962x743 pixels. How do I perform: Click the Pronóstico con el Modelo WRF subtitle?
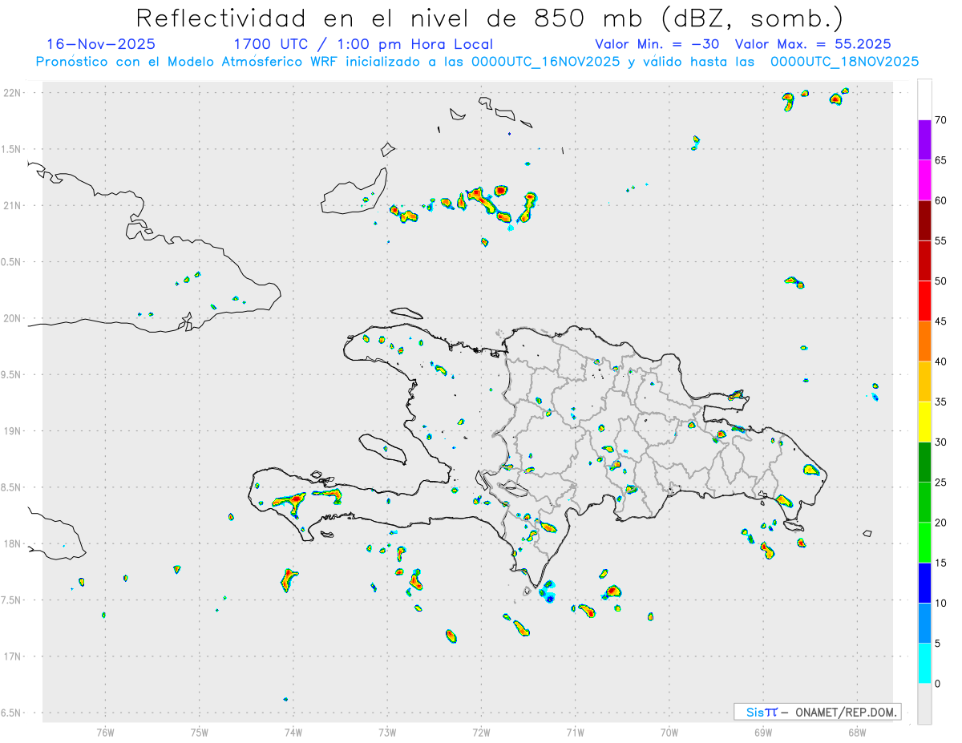point(477,62)
